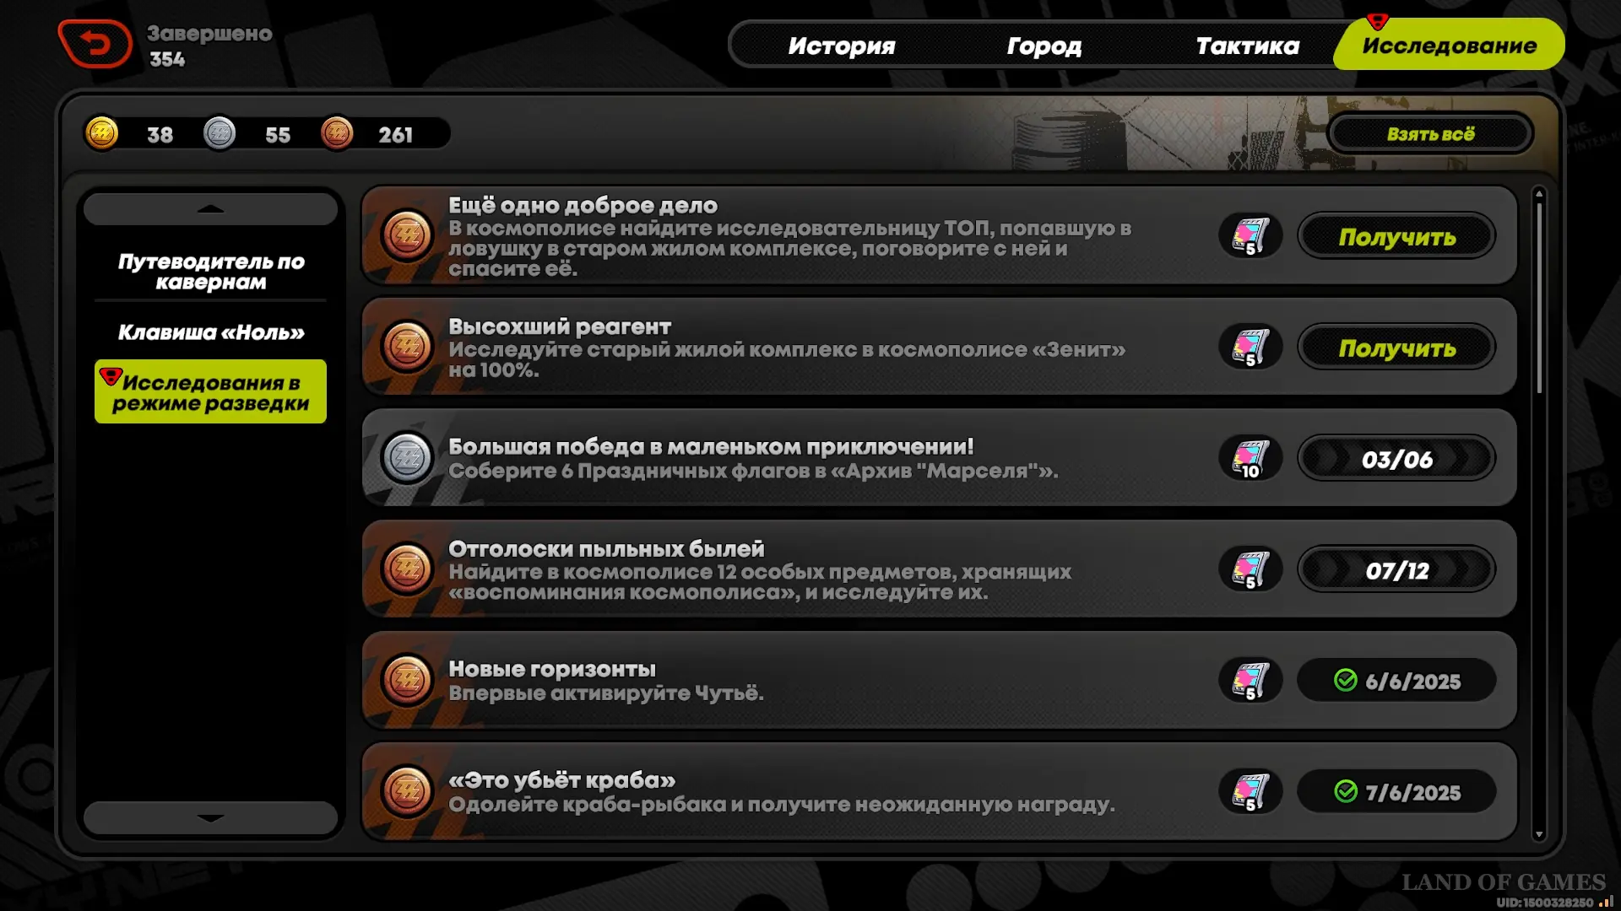Click the reward icon of «Это убьёт краба»
This screenshot has height=911, width=1621.
click(x=1250, y=791)
